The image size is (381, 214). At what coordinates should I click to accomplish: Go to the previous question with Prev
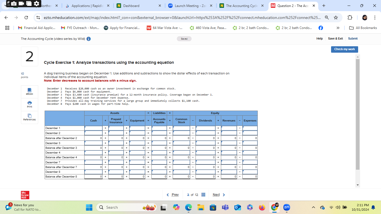[173, 195]
